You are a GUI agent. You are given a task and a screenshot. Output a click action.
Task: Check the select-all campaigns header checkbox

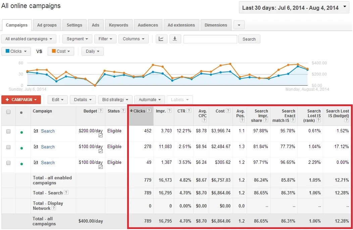[8, 112]
